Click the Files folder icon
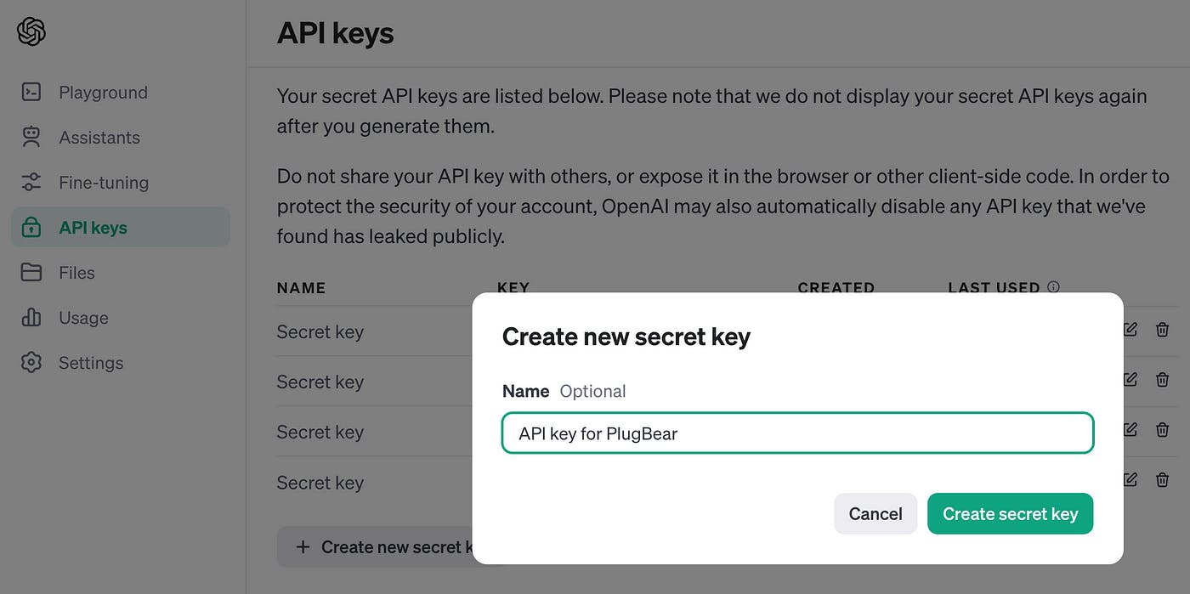 click(31, 273)
